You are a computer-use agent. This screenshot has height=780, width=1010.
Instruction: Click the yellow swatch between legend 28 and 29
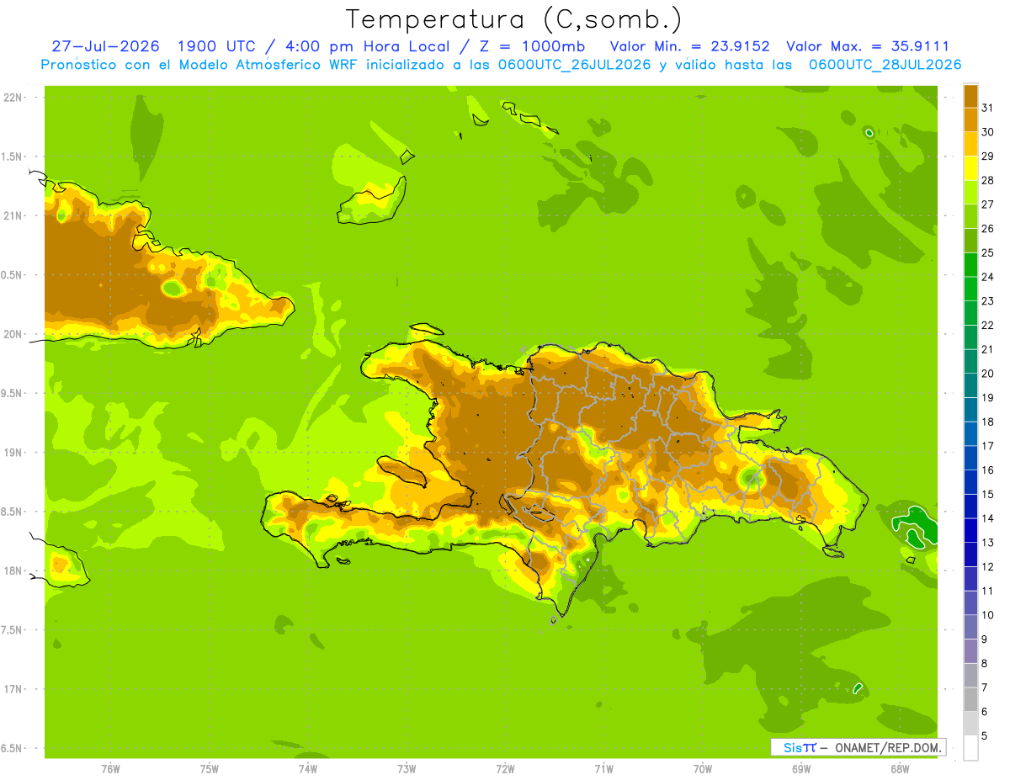(x=970, y=168)
